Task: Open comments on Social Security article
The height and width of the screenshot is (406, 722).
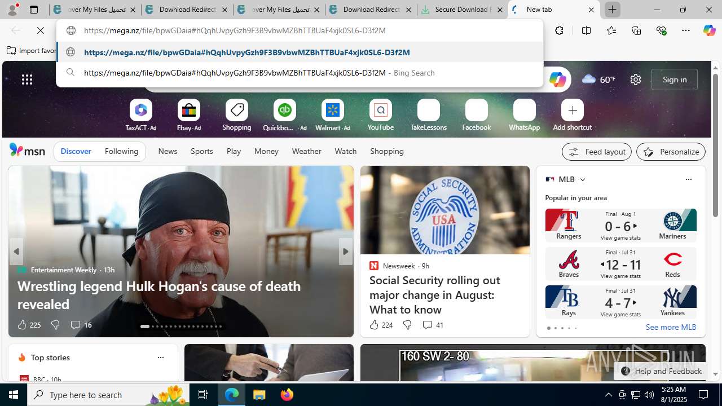Action: tap(433, 325)
